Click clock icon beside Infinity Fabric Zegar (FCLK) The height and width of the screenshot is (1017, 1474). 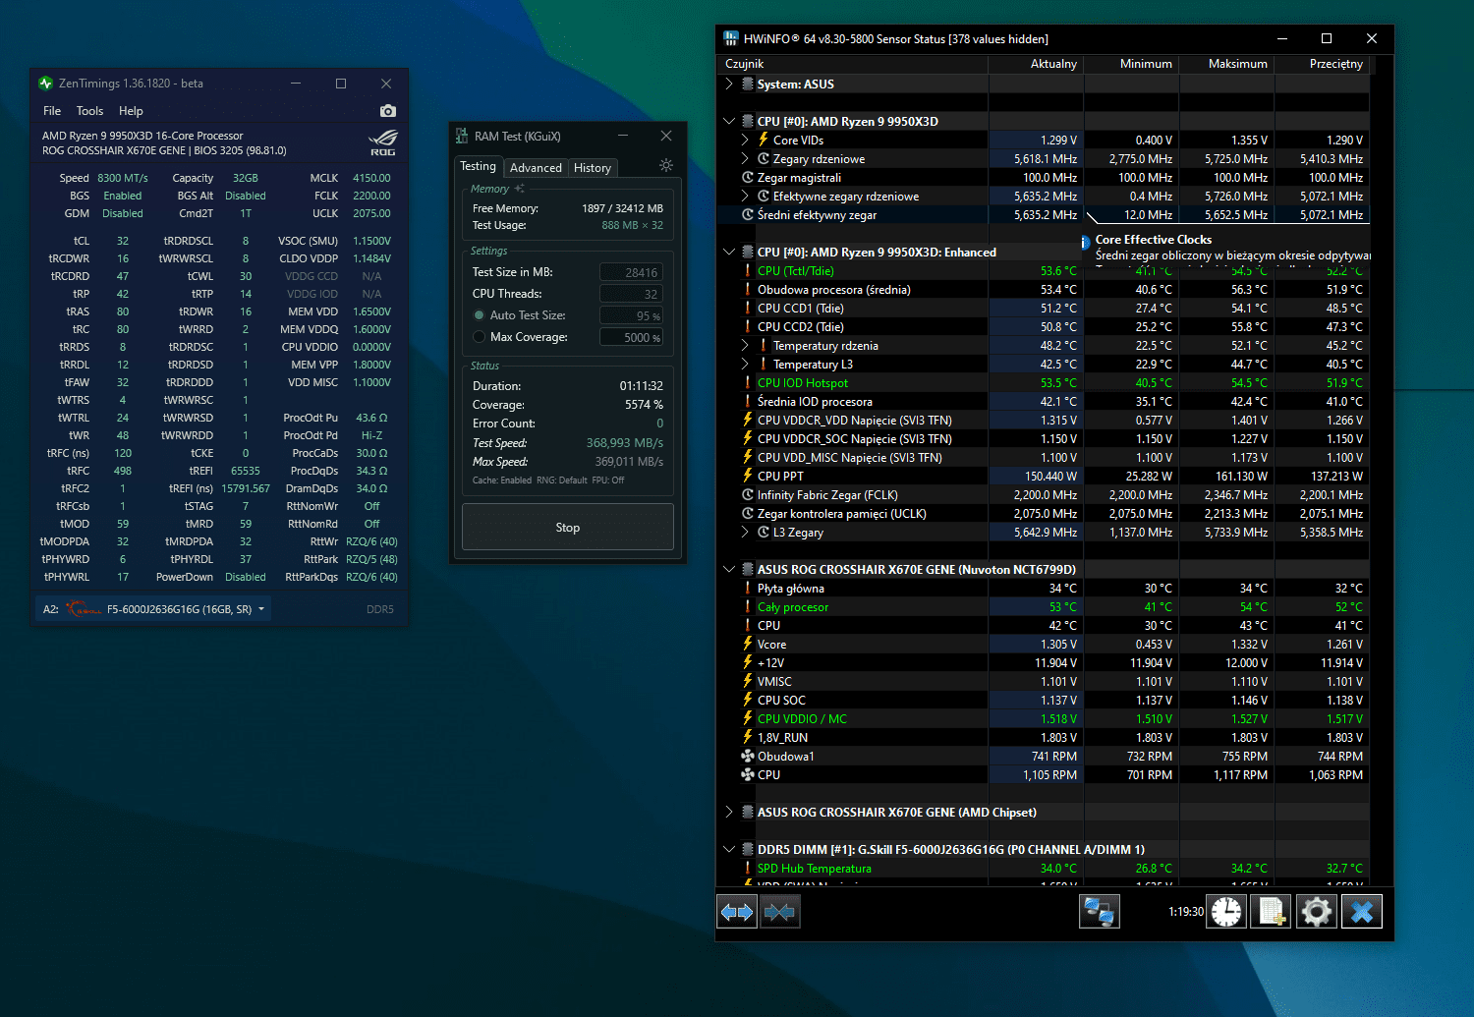pos(748,495)
